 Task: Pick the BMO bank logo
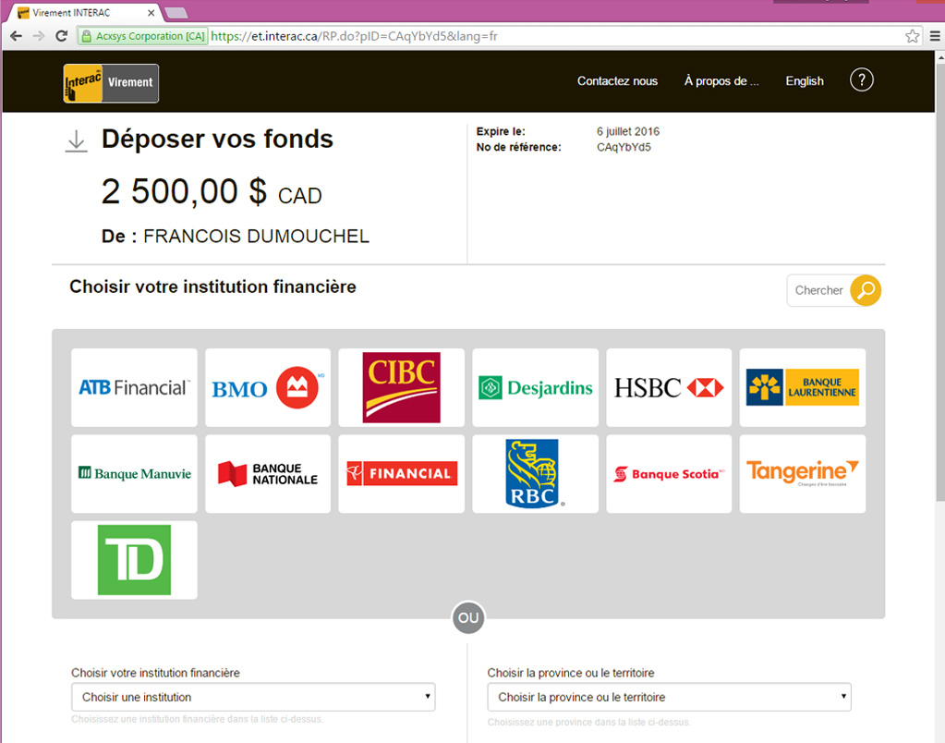pos(267,387)
